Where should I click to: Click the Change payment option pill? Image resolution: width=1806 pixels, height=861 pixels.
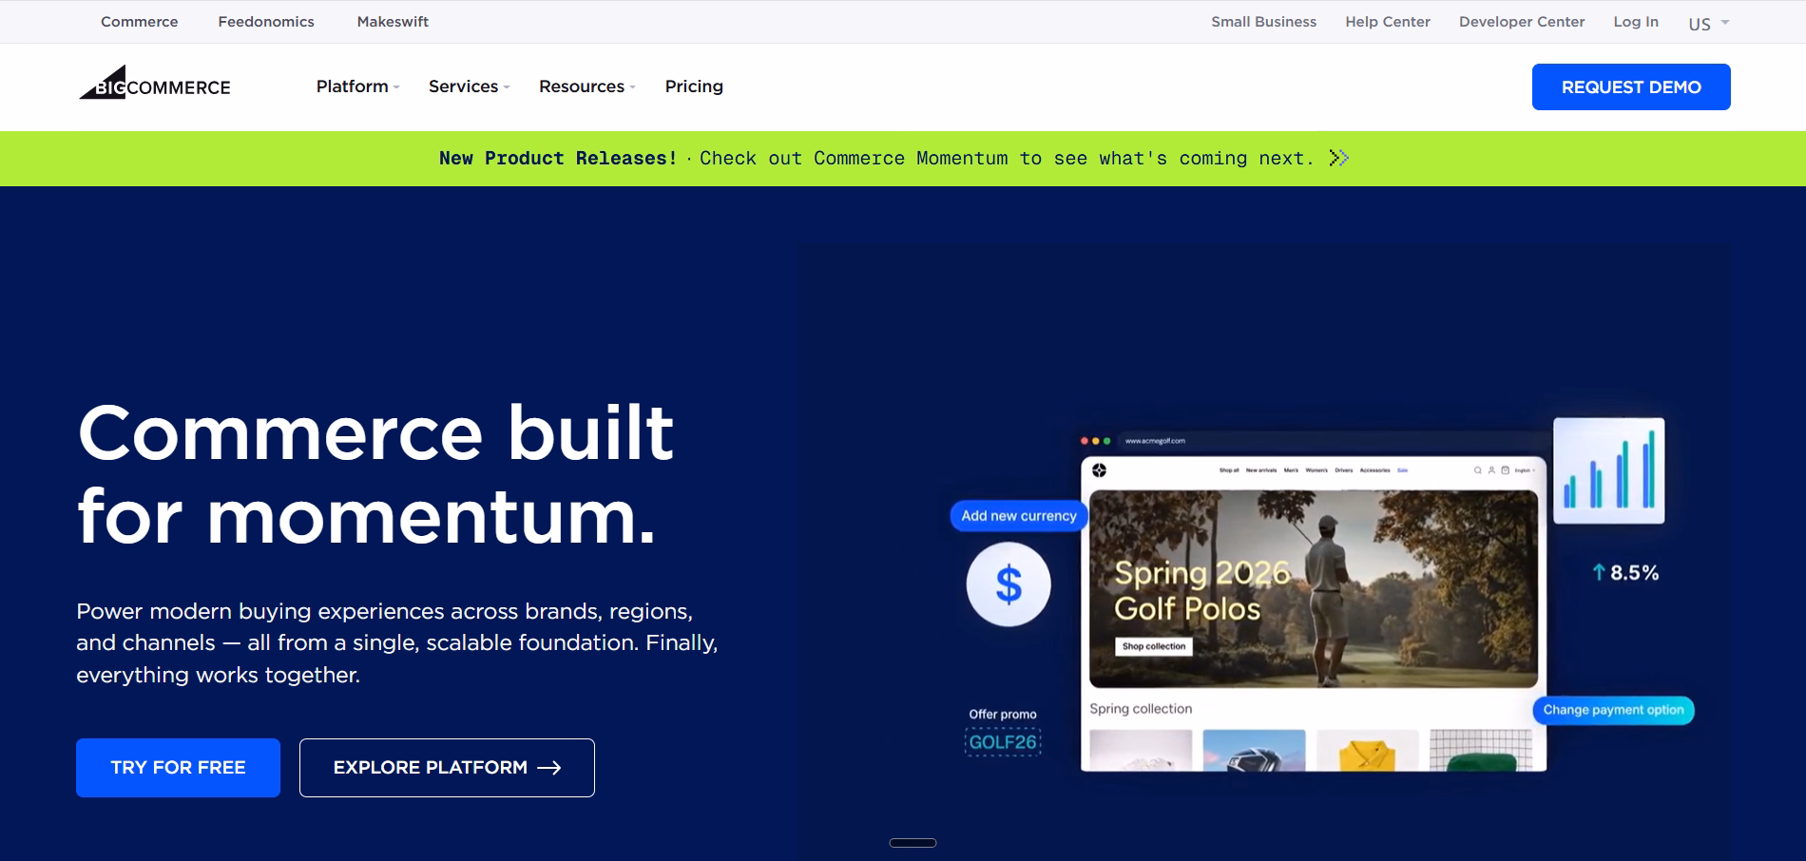coord(1613,710)
